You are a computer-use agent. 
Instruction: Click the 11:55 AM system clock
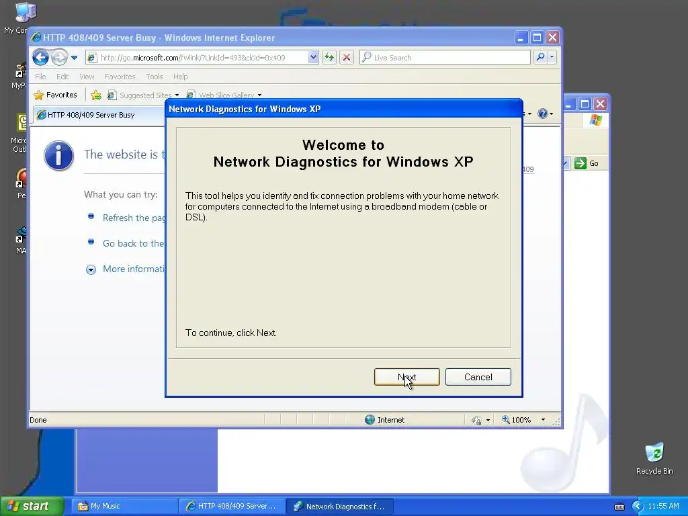(x=663, y=506)
